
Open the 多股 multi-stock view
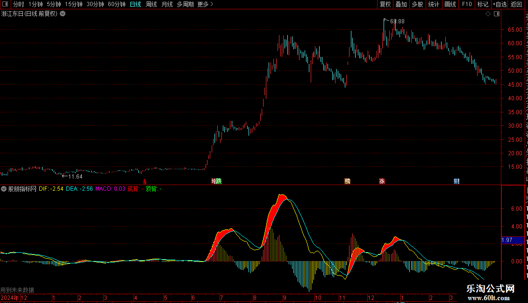(418, 4)
